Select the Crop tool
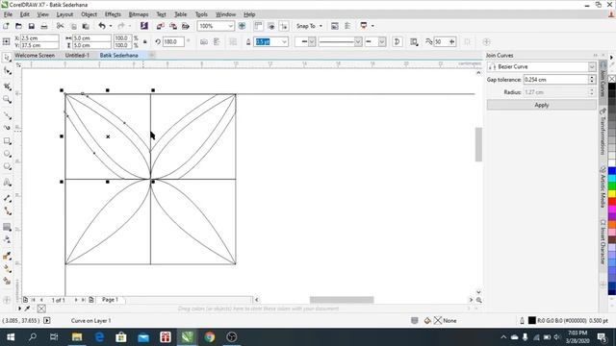 pyautogui.click(x=7, y=86)
